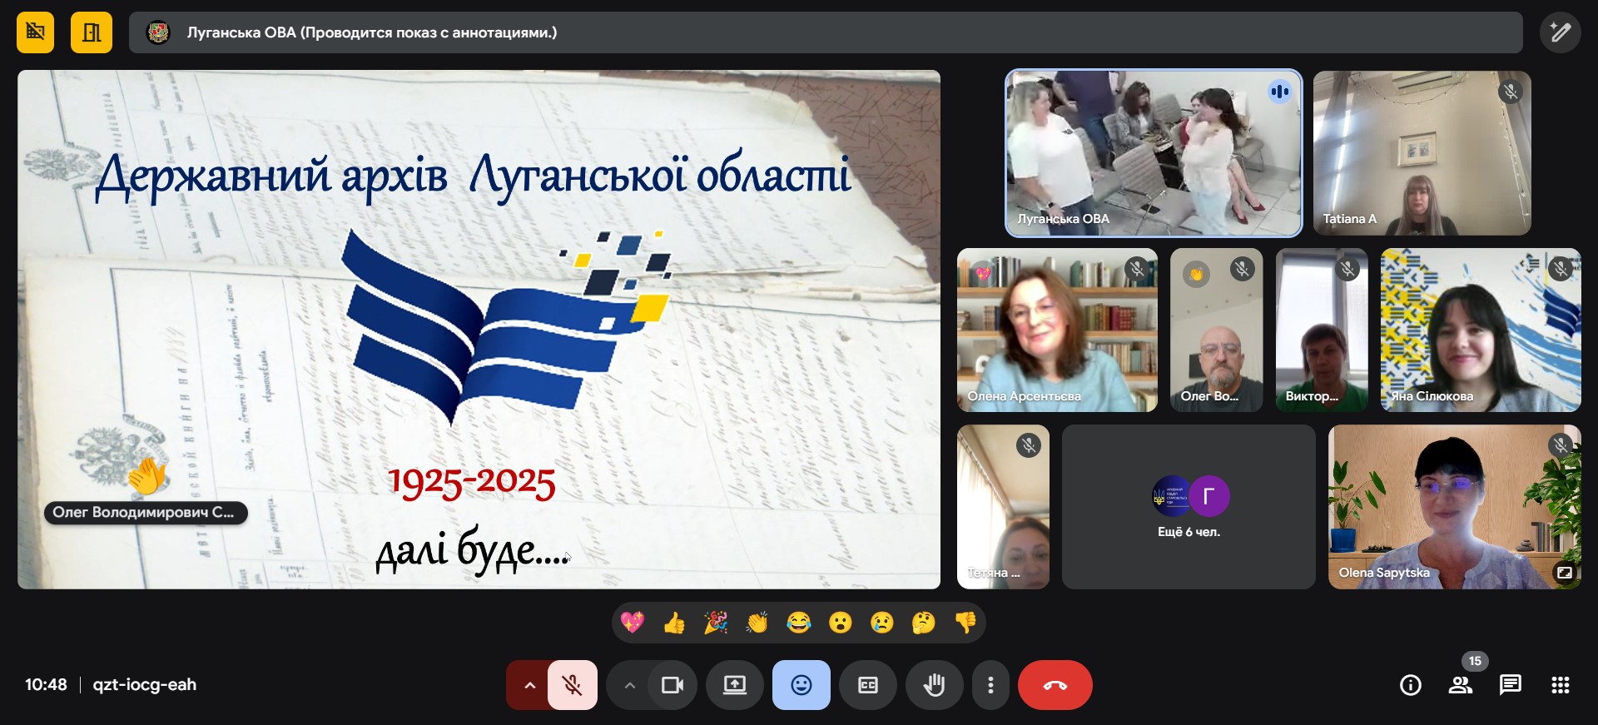
Task: Open the activities grid menu
Action: click(x=1561, y=685)
